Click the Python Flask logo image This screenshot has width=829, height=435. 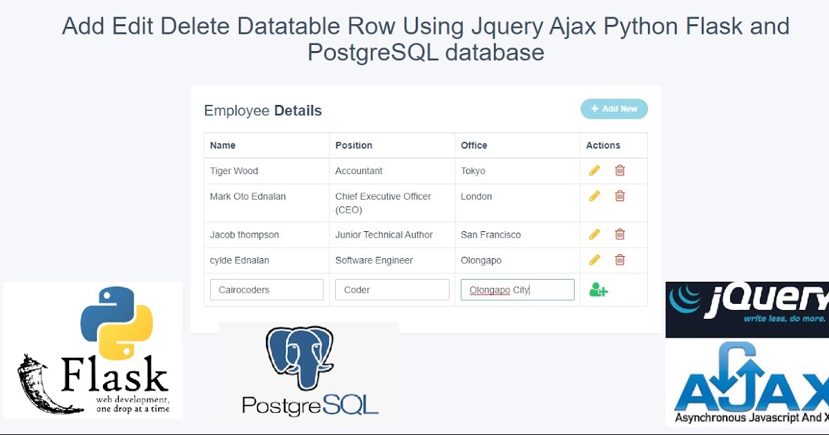(93, 350)
